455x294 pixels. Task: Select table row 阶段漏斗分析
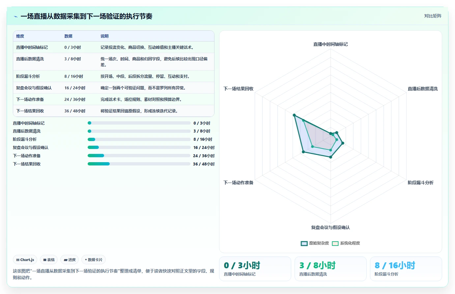pyautogui.click(x=114, y=76)
